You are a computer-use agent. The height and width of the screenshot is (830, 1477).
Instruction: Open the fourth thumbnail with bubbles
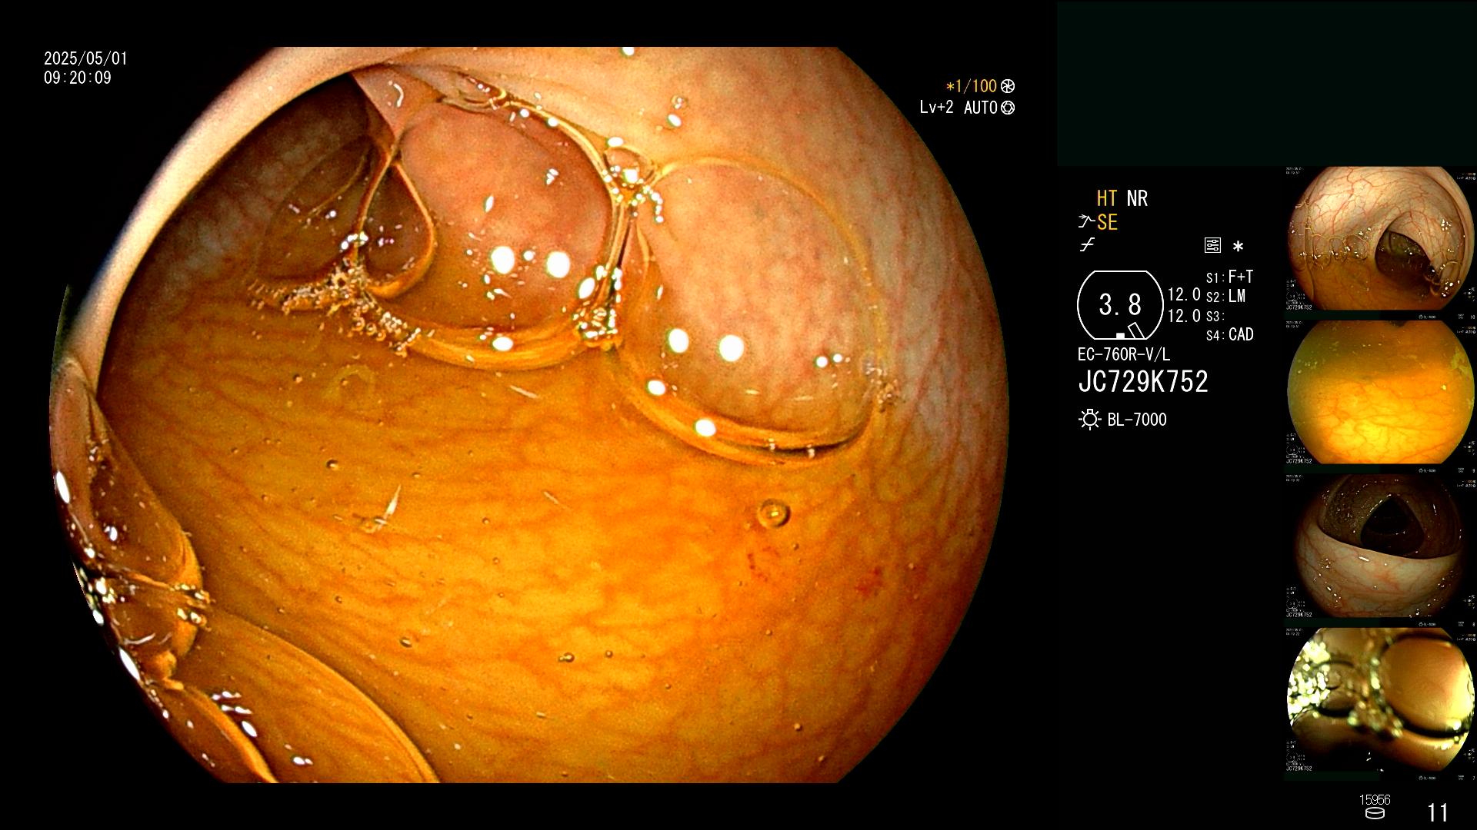click(x=1380, y=700)
